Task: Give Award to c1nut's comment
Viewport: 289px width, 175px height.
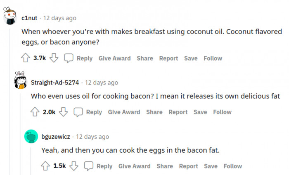Action: pos(115,58)
